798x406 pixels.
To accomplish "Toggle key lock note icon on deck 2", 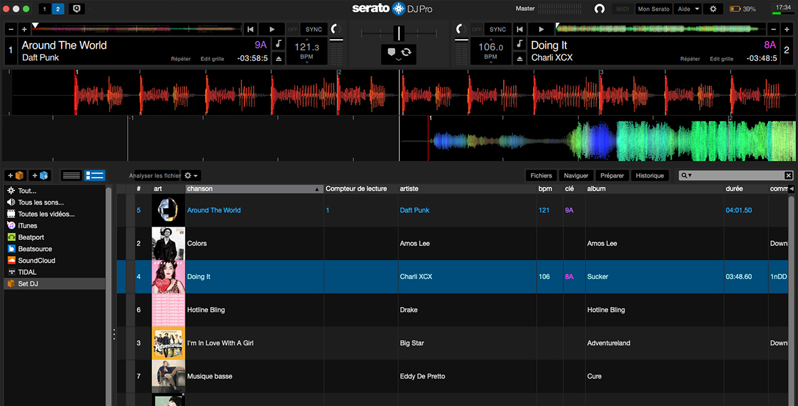I will pos(519,44).
